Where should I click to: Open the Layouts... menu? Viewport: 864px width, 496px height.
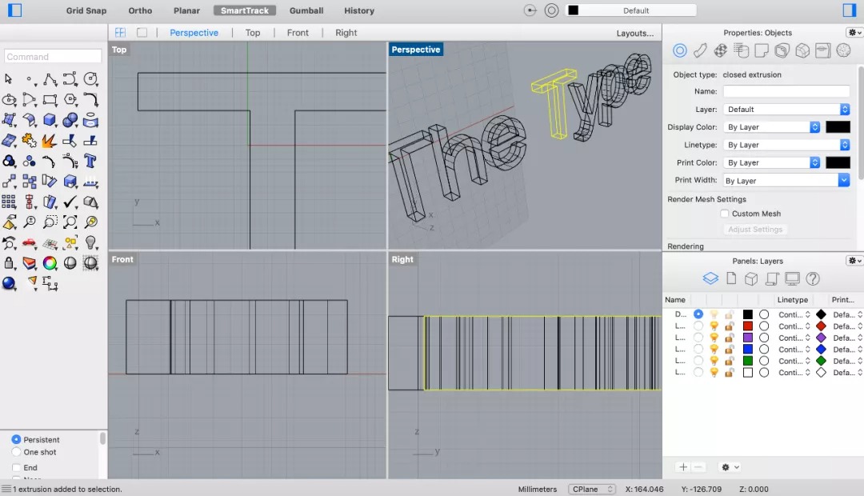pos(634,33)
